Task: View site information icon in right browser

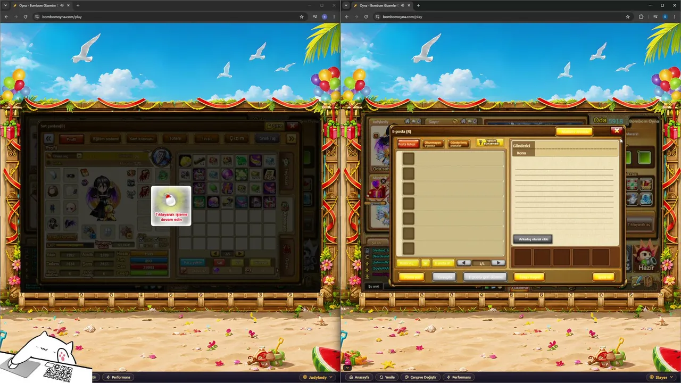Action: pyautogui.click(x=378, y=16)
